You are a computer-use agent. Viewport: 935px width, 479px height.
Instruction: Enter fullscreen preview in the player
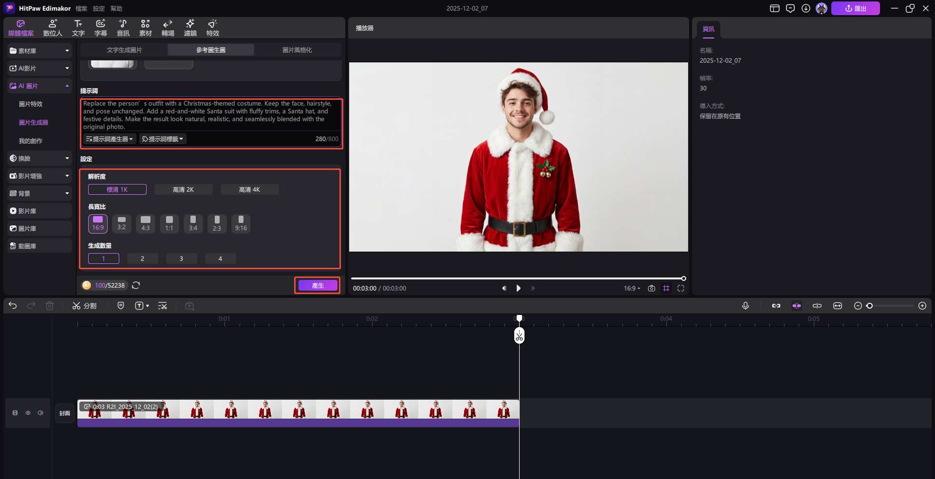[681, 288]
